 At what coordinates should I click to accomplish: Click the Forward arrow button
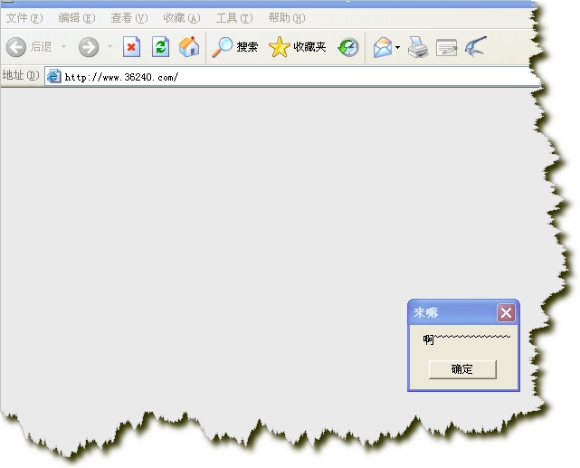(89, 47)
